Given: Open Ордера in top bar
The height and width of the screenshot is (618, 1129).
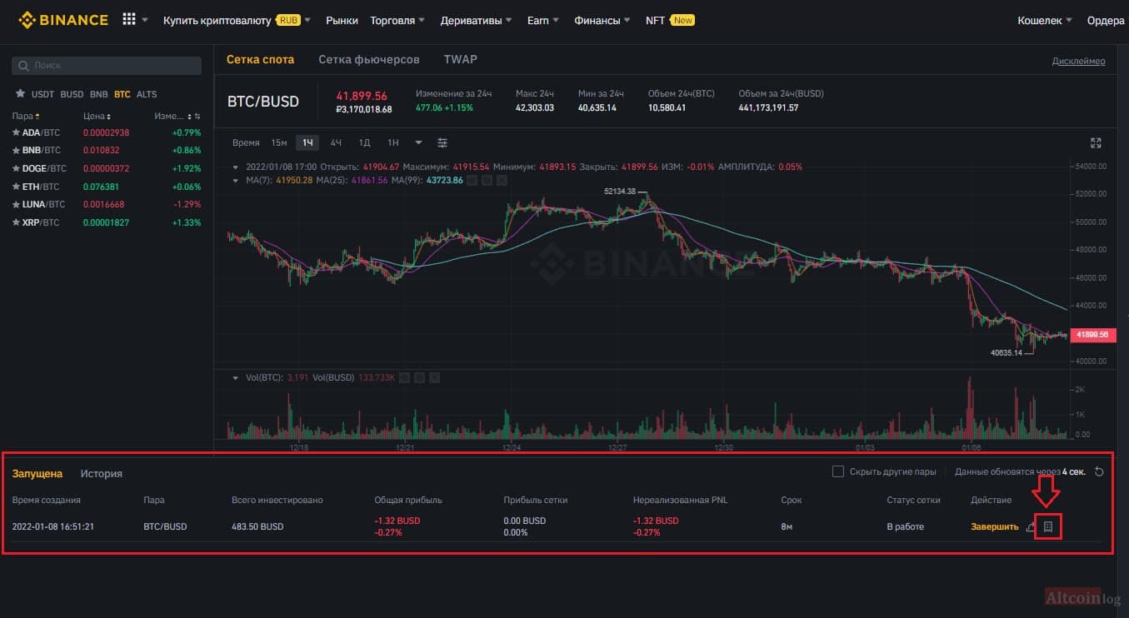Looking at the screenshot, I should (1106, 20).
